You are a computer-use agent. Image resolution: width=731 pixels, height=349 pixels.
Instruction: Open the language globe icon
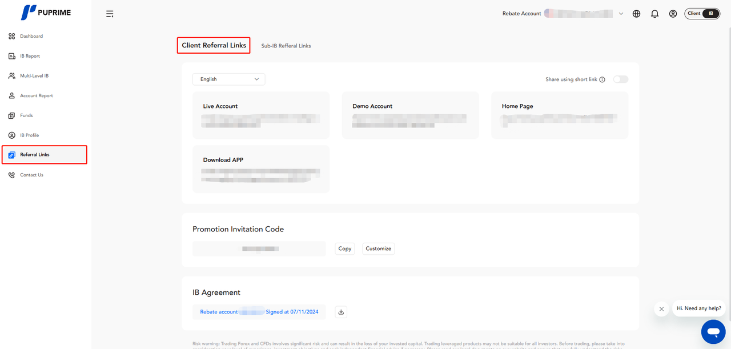pos(636,14)
